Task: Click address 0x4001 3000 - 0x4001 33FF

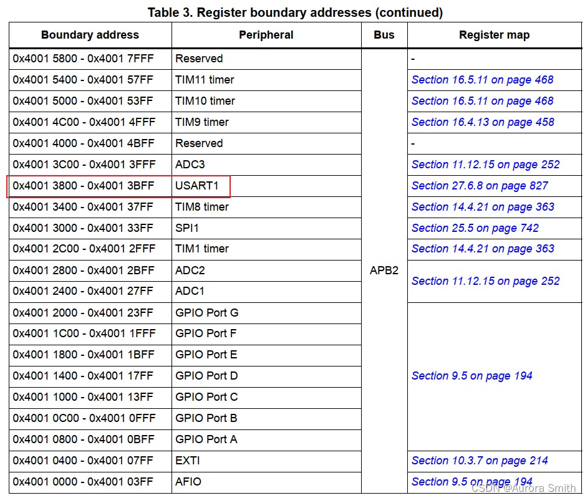Action: 83,228
